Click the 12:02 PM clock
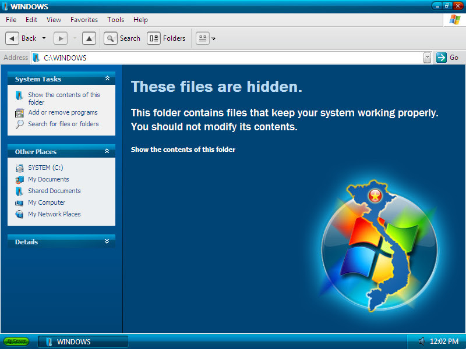466x349 pixels. (x=444, y=341)
